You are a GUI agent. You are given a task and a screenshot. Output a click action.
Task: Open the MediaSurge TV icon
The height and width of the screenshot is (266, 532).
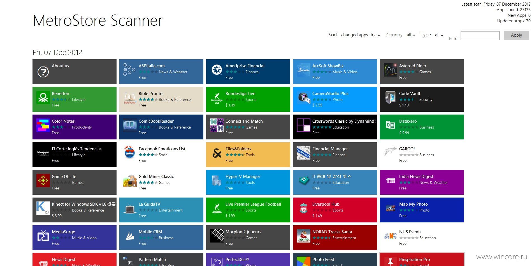tap(43, 236)
